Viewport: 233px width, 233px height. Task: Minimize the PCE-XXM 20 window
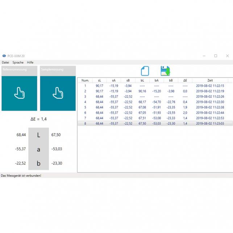coord(204,56)
